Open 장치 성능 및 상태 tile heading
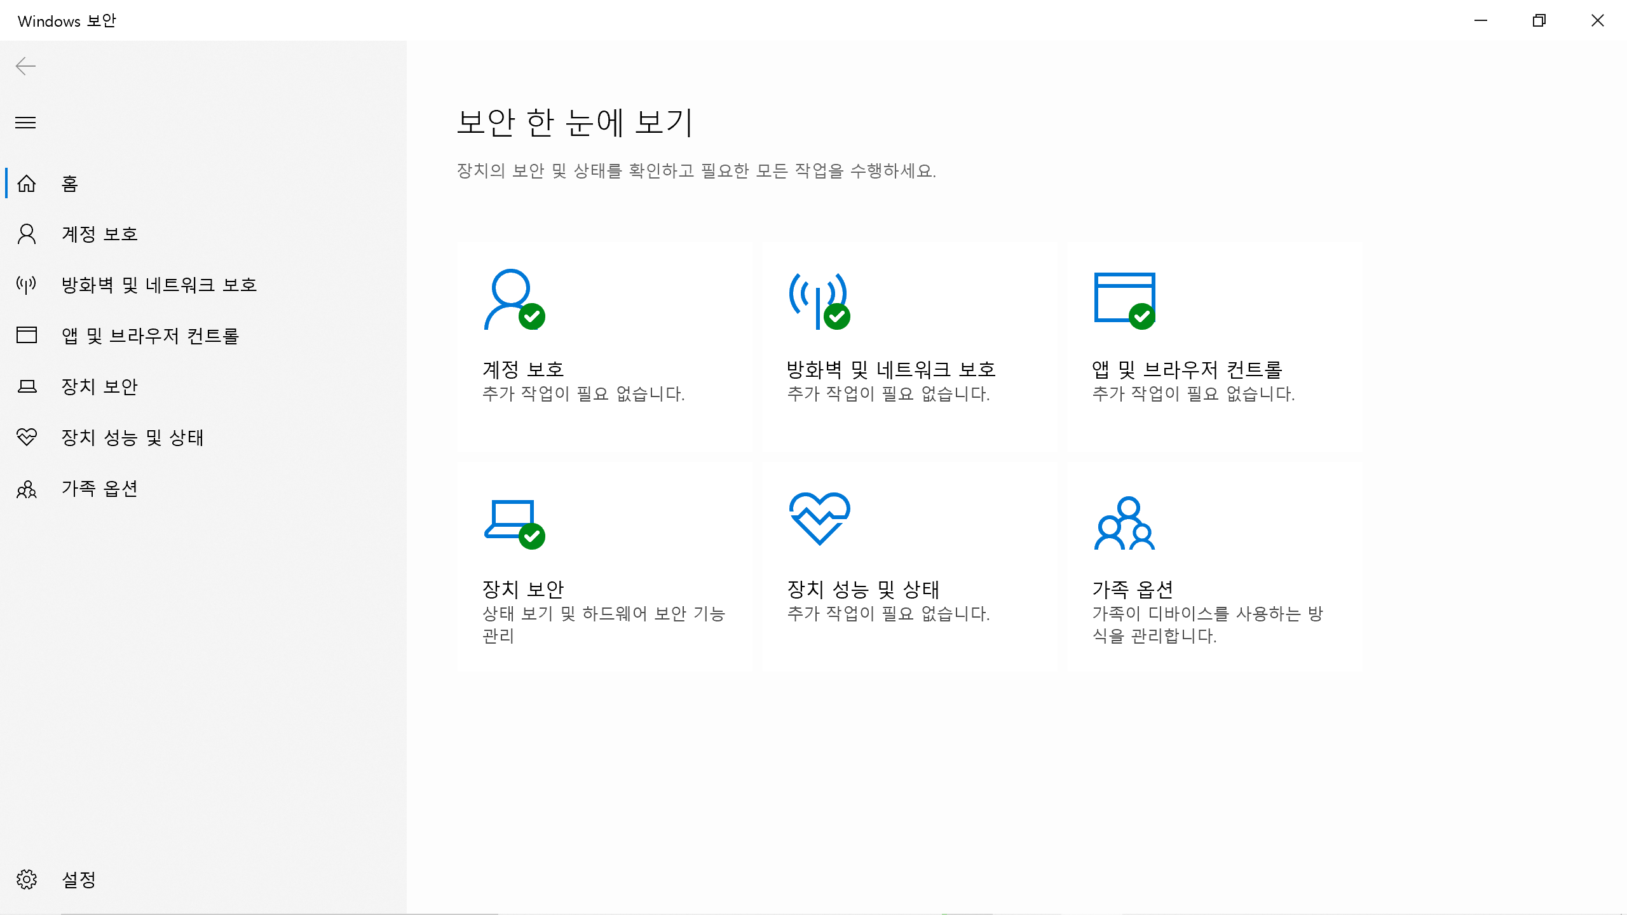This screenshot has height=915, width=1627. point(862,589)
